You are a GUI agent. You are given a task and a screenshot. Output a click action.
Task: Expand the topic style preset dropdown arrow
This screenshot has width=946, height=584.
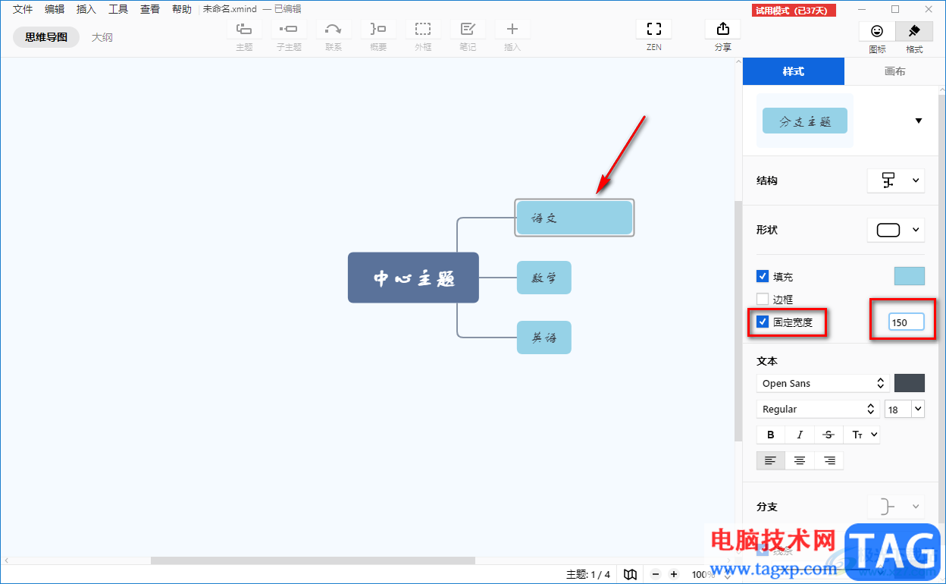click(x=919, y=121)
